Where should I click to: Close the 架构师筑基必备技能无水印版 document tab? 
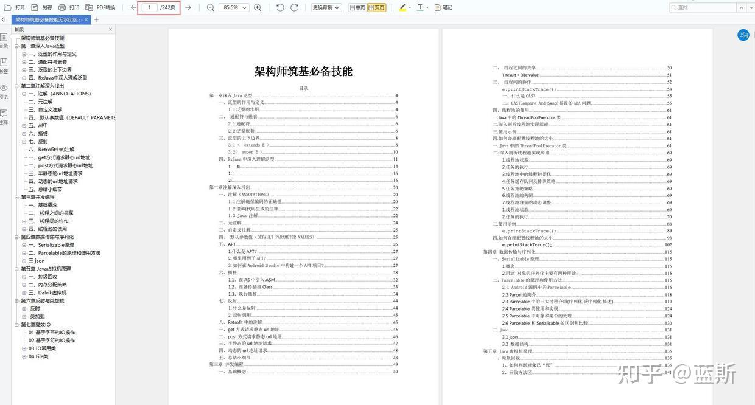(x=86, y=19)
